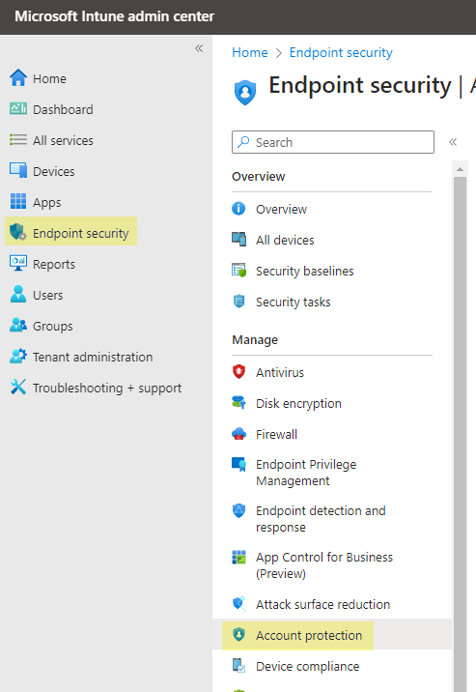Select the Devices monitor icon

[x=18, y=170]
